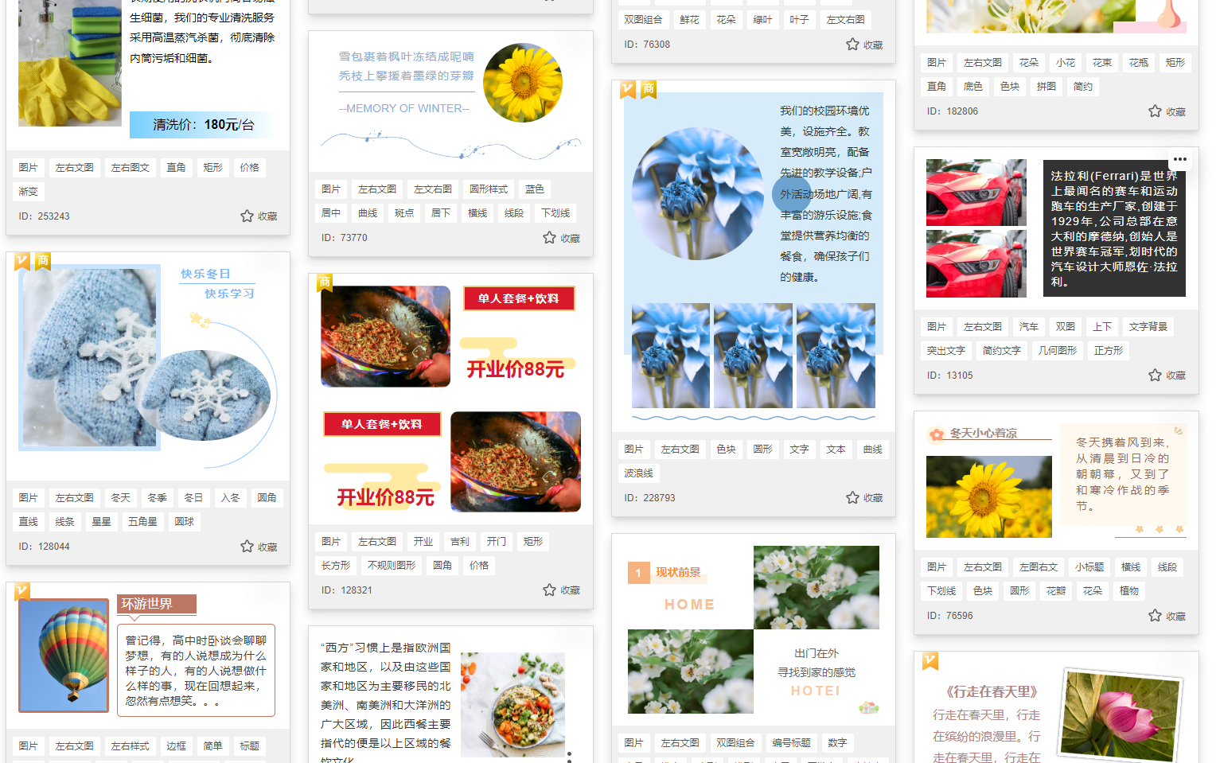Click the VIP badge on the winter mittens template
The height and width of the screenshot is (763, 1216).
tap(22, 261)
